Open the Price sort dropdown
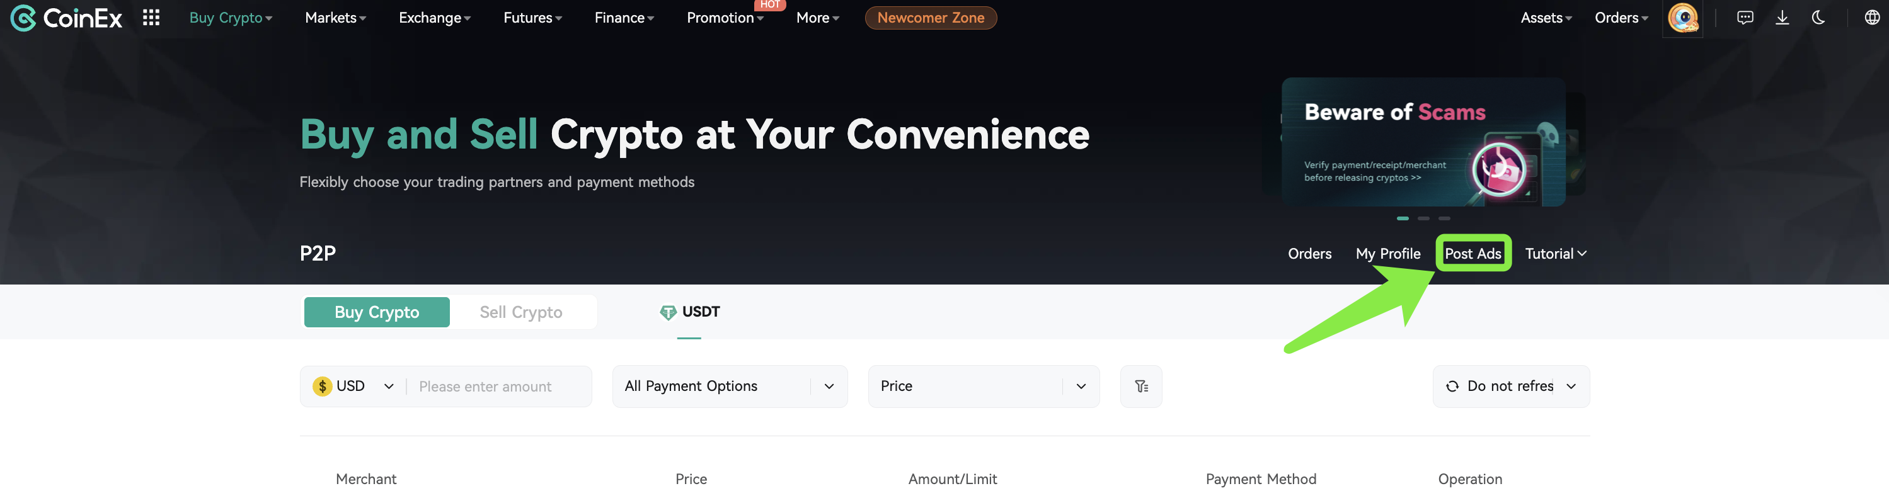Screen dimensions: 1889x491 tap(984, 387)
